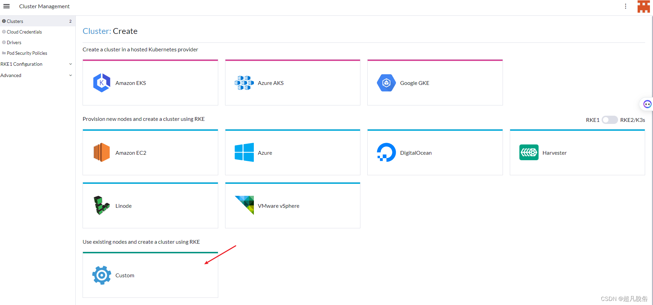Select the Custom label for existing nodes

(125, 275)
